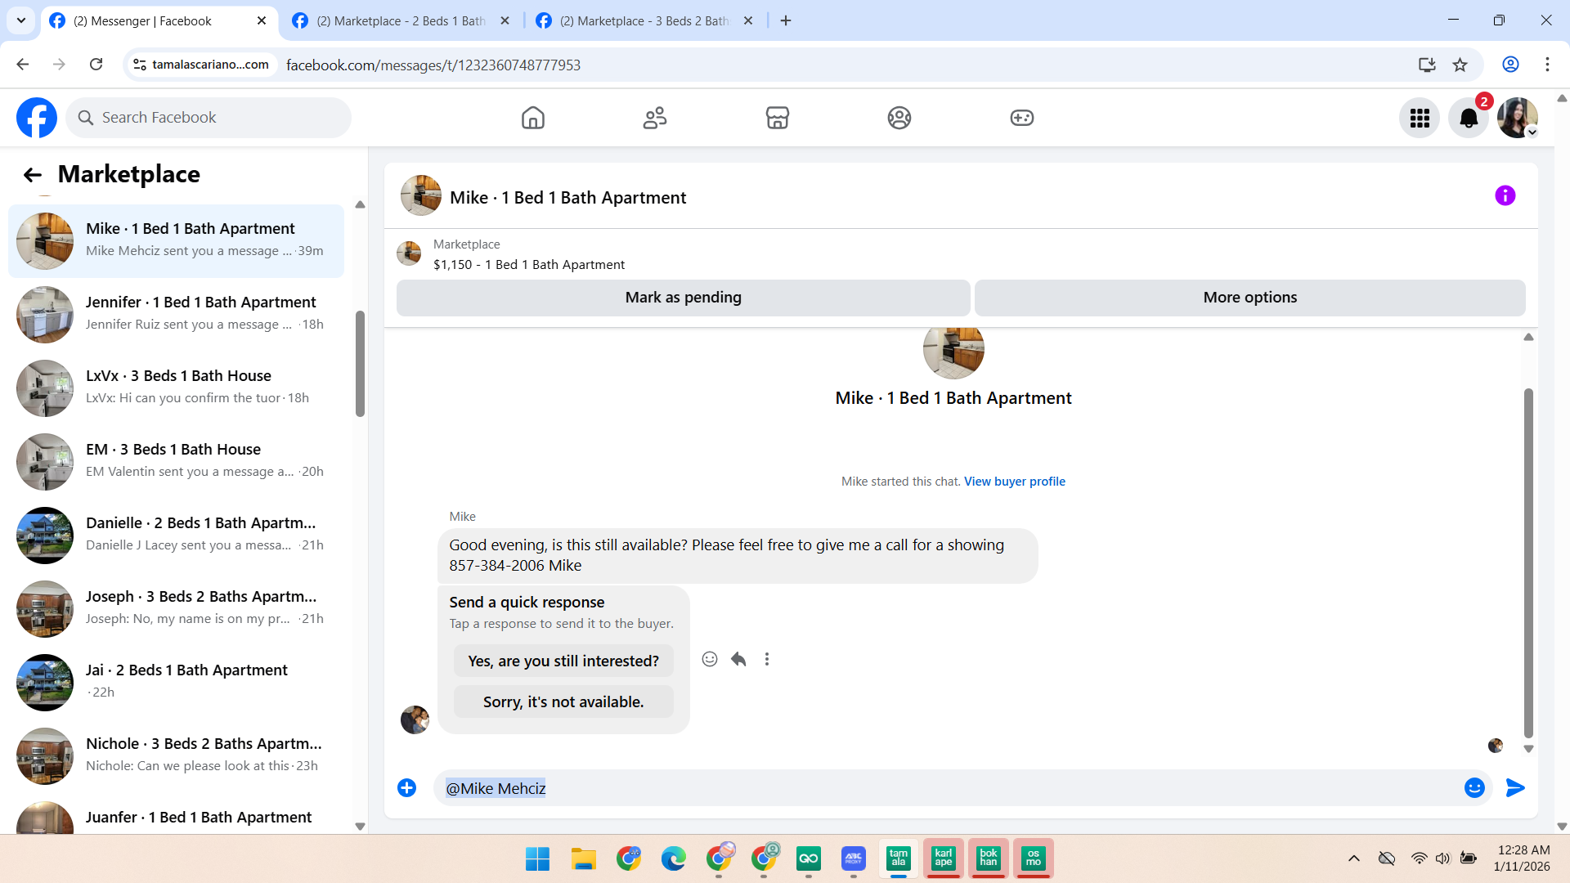The width and height of the screenshot is (1570, 883).
Task: Open the View buyer profile link
Action: (x=1014, y=482)
